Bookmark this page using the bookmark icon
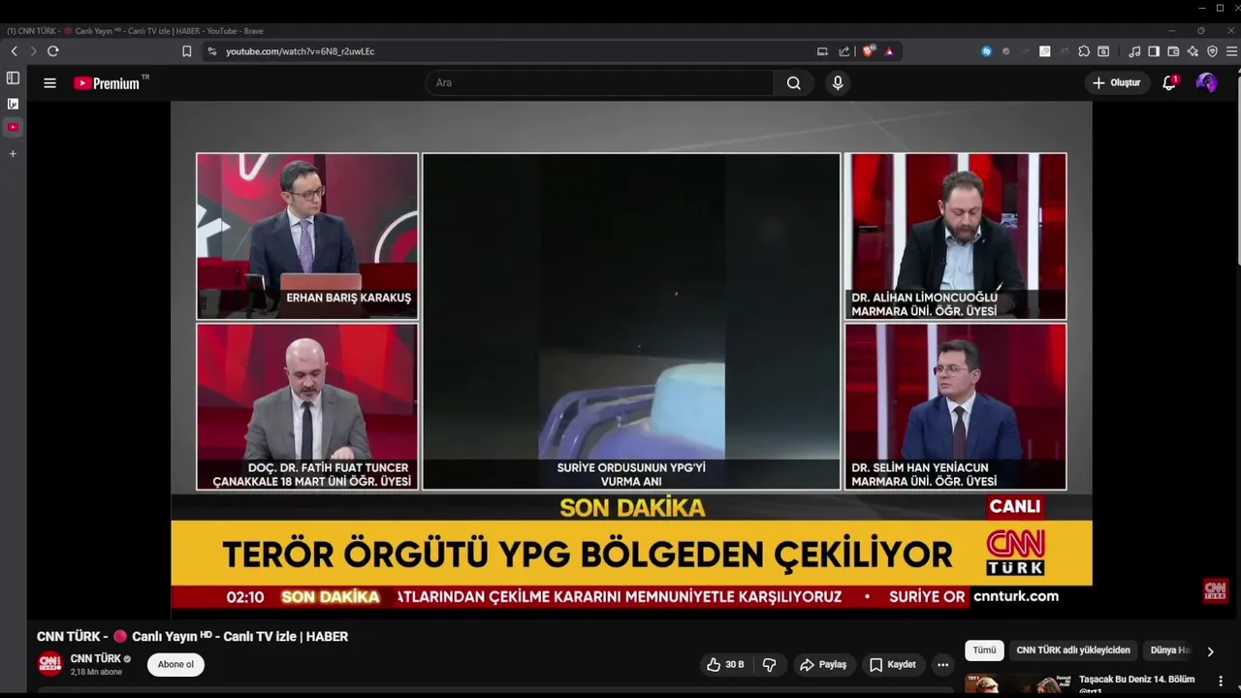The image size is (1241, 698). click(187, 51)
